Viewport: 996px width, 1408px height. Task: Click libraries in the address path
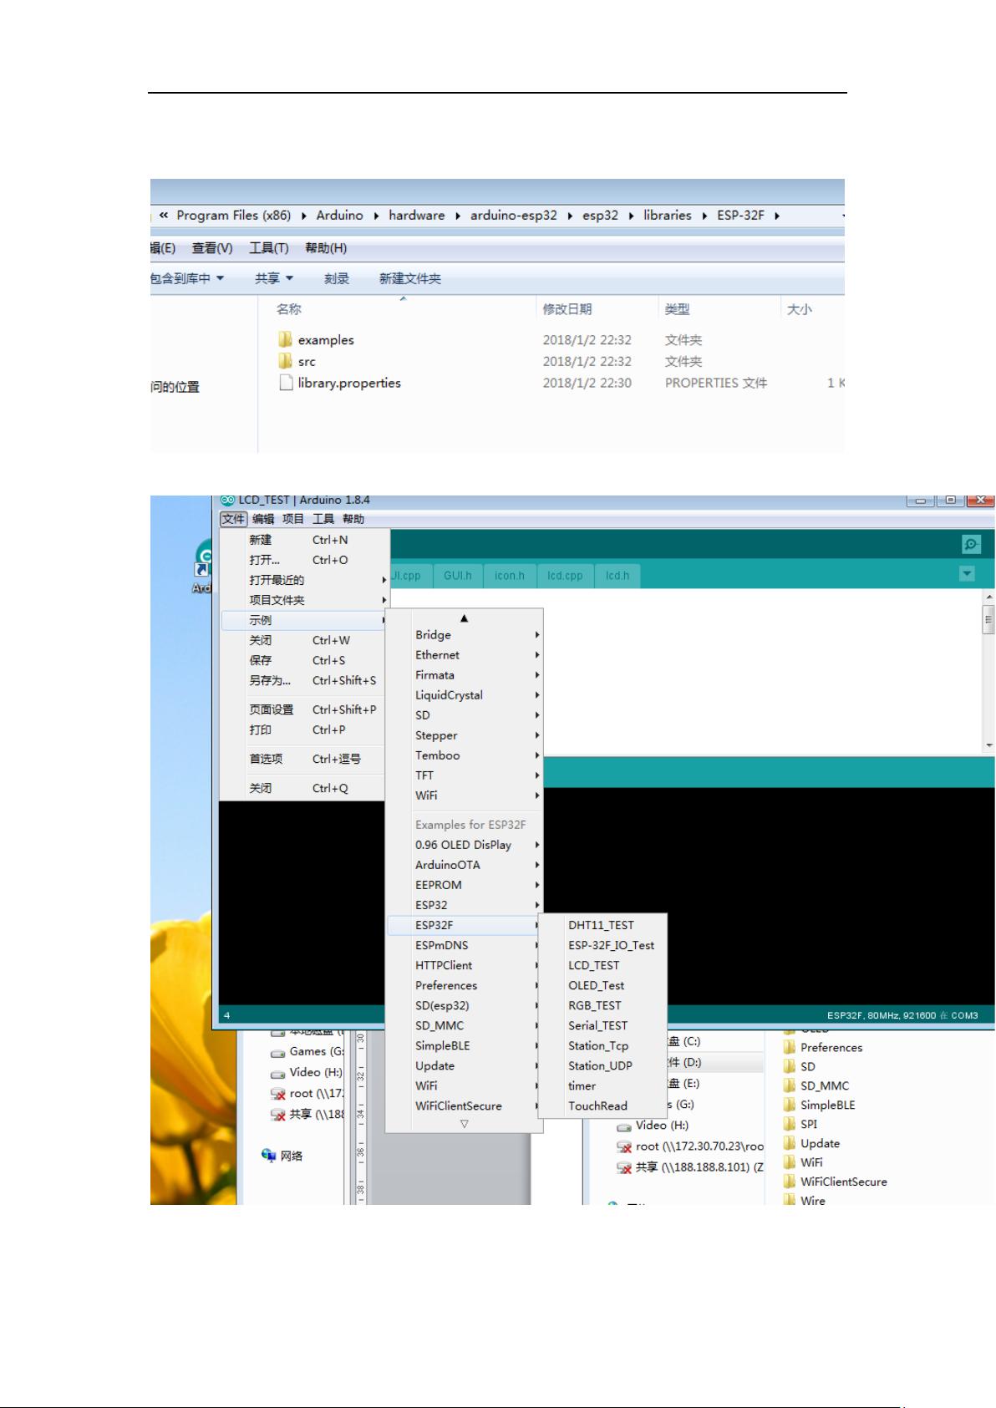(667, 215)
